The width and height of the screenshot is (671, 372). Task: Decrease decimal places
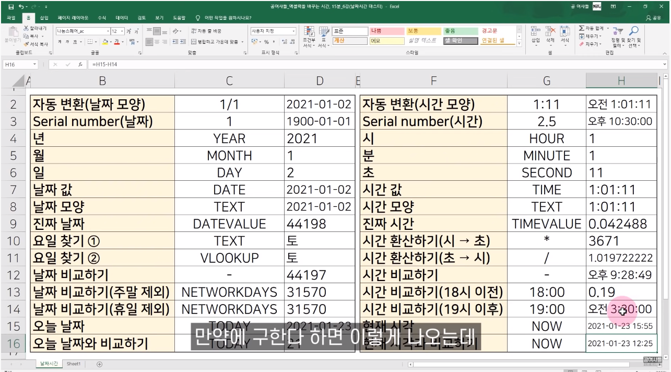point(291,42)
